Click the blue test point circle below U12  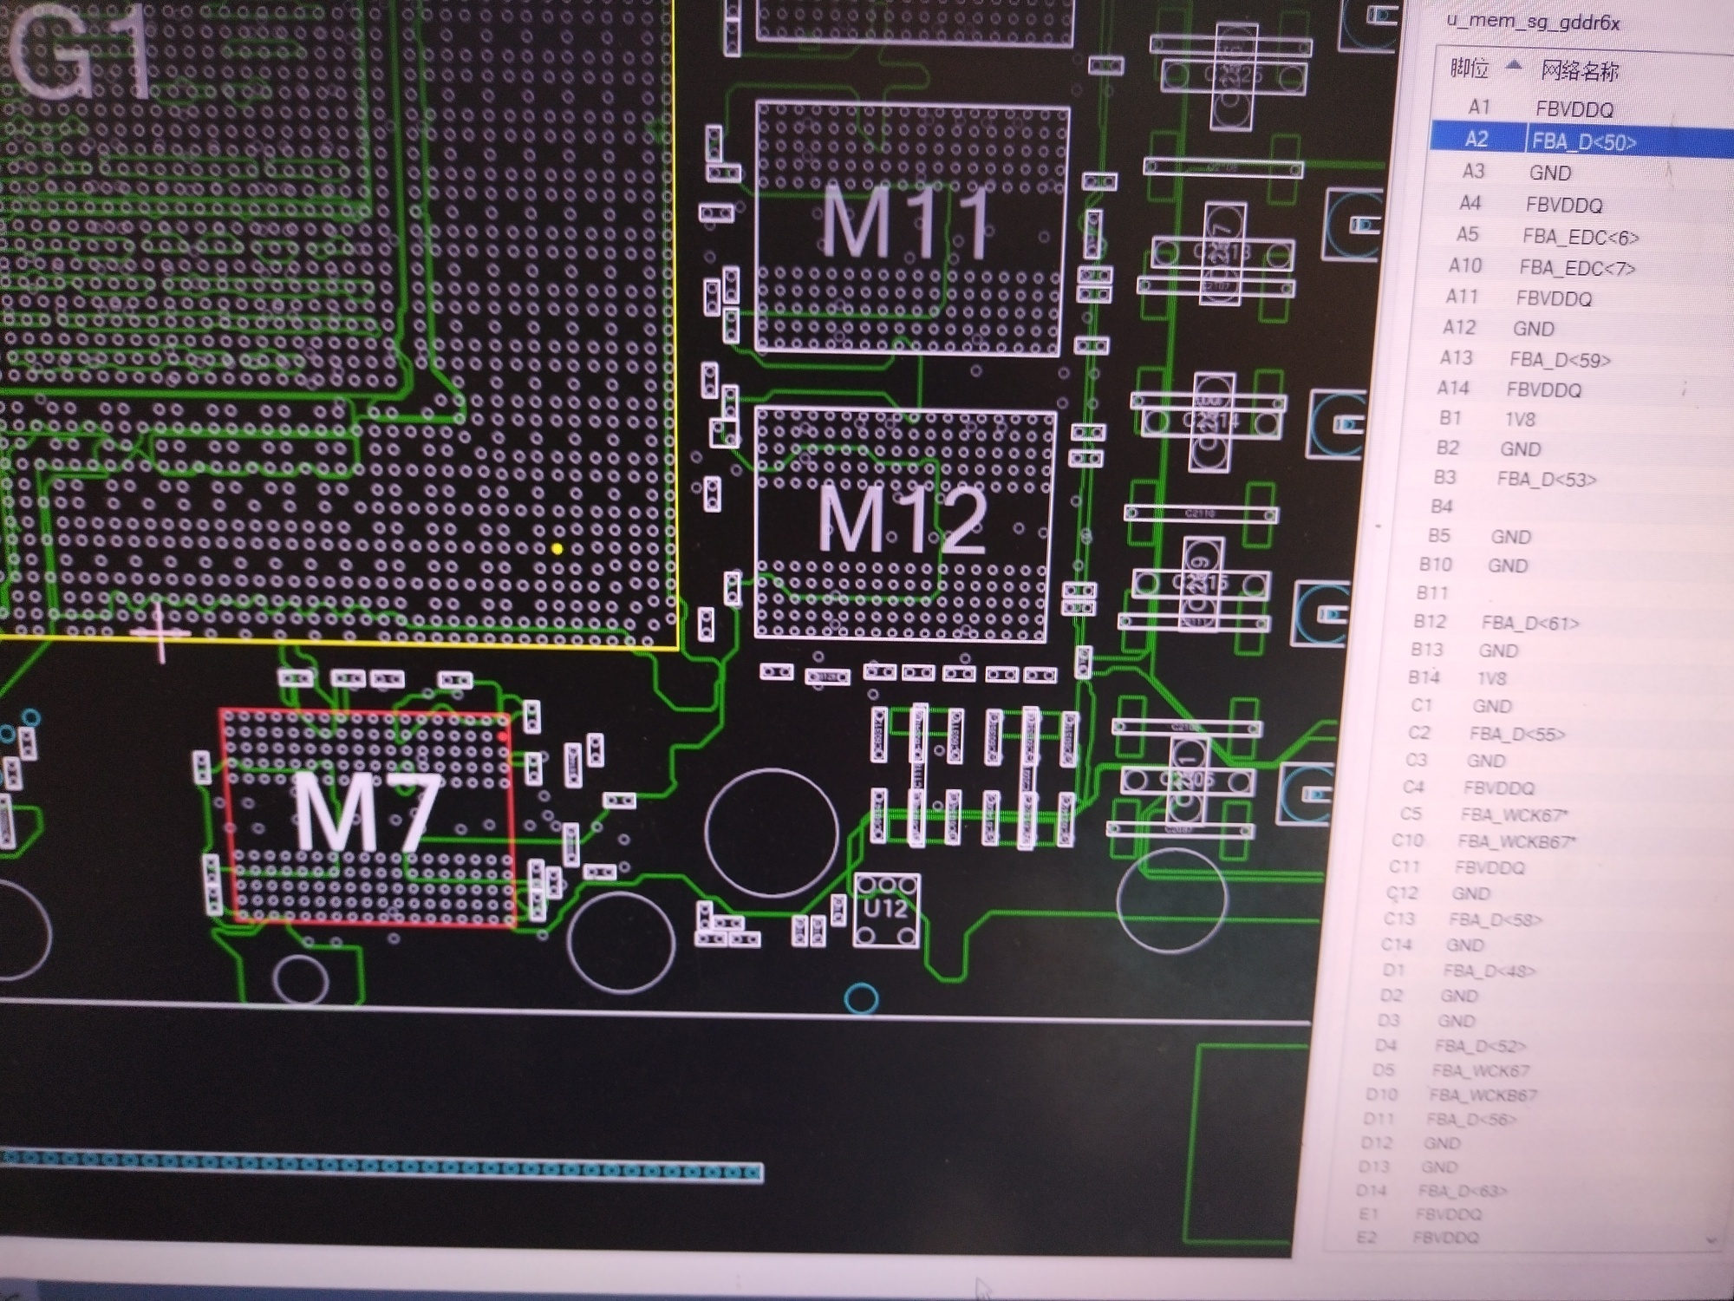click(861, 998)
